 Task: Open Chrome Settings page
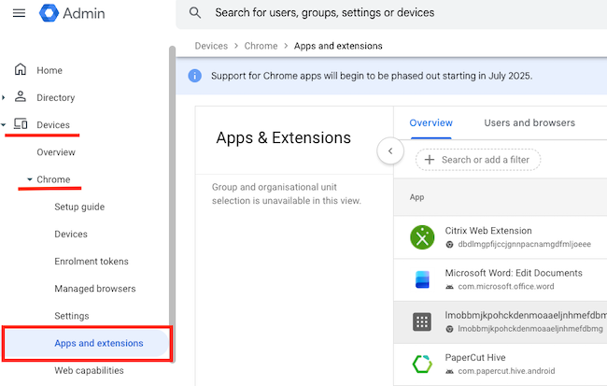72,316
